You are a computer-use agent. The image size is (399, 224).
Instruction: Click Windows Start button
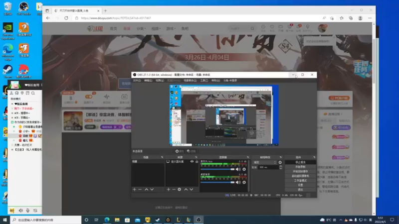pyautogui.click(x=5, y=220)
